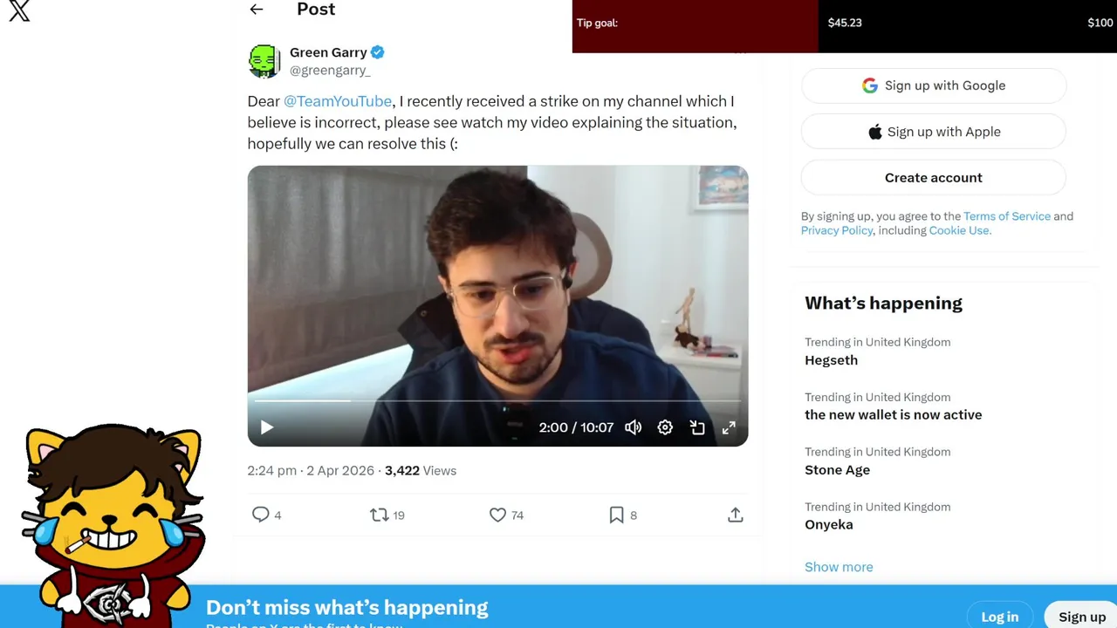Bookmark the post
Screen dimensions: 1117x628
(616, 515)
